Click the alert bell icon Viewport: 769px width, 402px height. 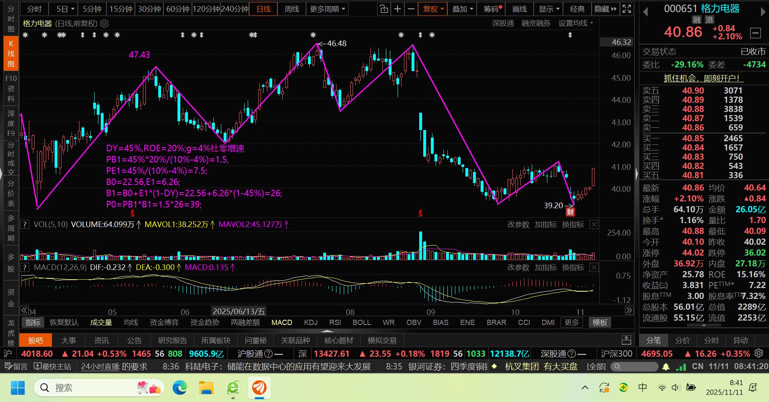666,367
